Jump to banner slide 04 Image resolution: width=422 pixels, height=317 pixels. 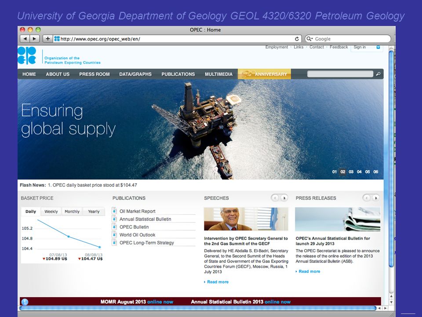pos(359,172)
